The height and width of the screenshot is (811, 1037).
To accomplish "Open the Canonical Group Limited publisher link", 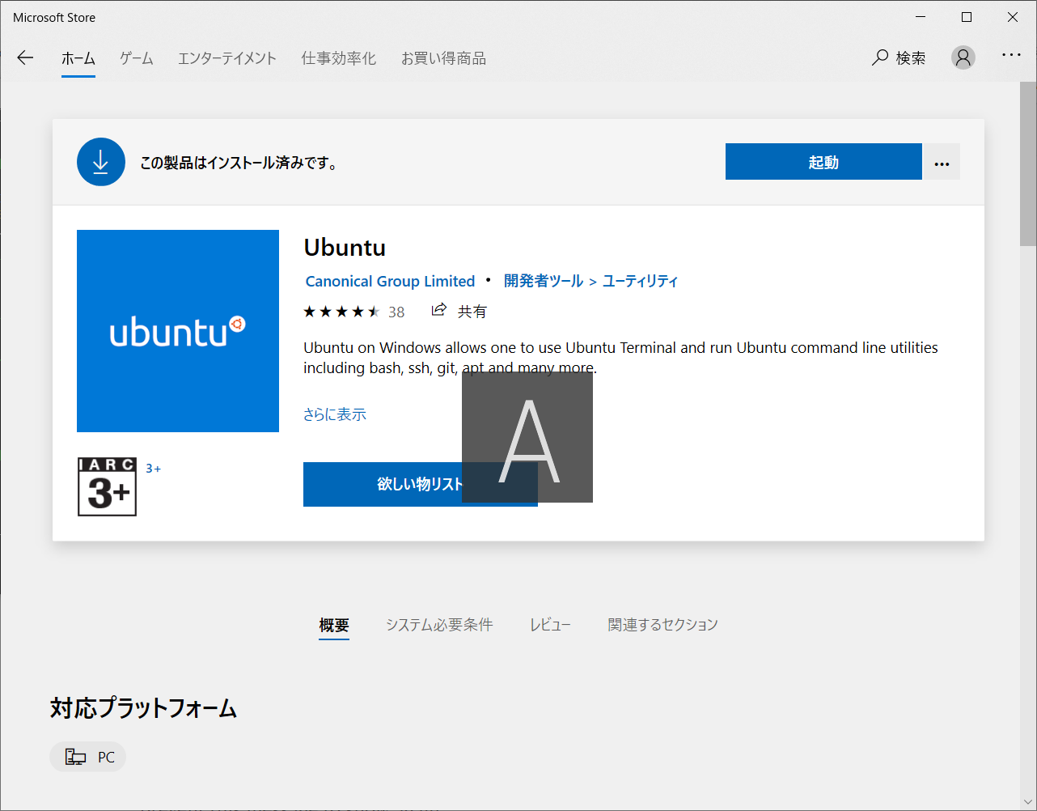I will [390, 281].
